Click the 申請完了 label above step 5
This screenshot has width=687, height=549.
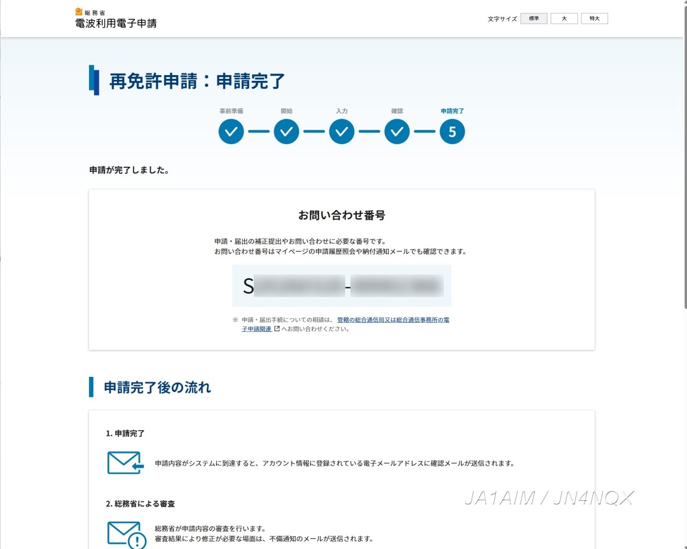coord(452,111)
